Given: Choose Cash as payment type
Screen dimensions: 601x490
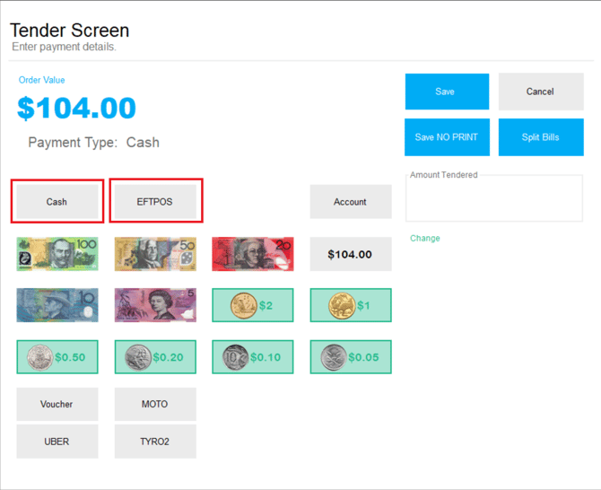Looking at the screenshot, I should (57, 201).
